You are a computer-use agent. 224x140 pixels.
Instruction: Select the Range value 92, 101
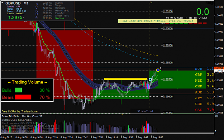point(19,9)
